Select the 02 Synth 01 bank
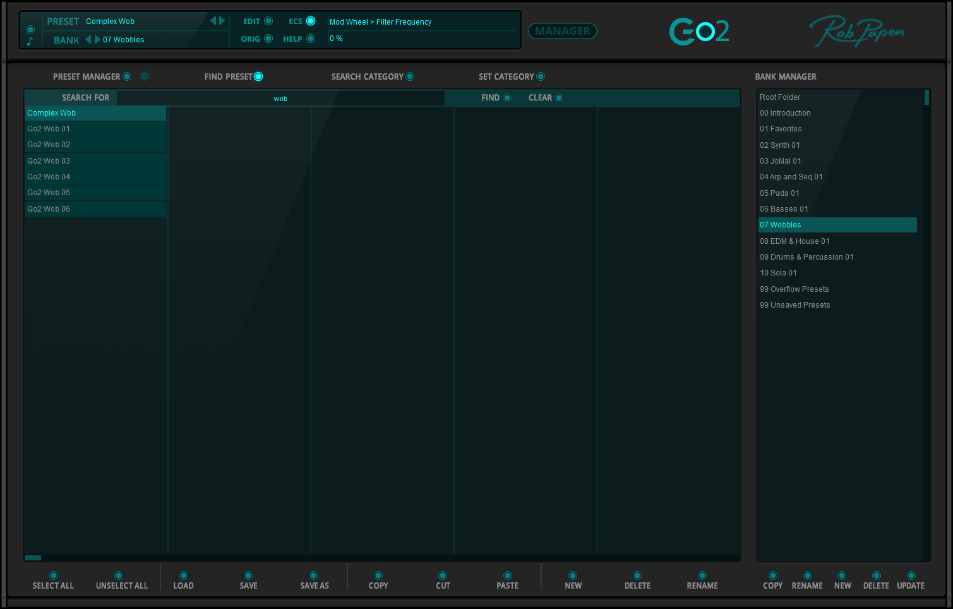 (837, 145)
